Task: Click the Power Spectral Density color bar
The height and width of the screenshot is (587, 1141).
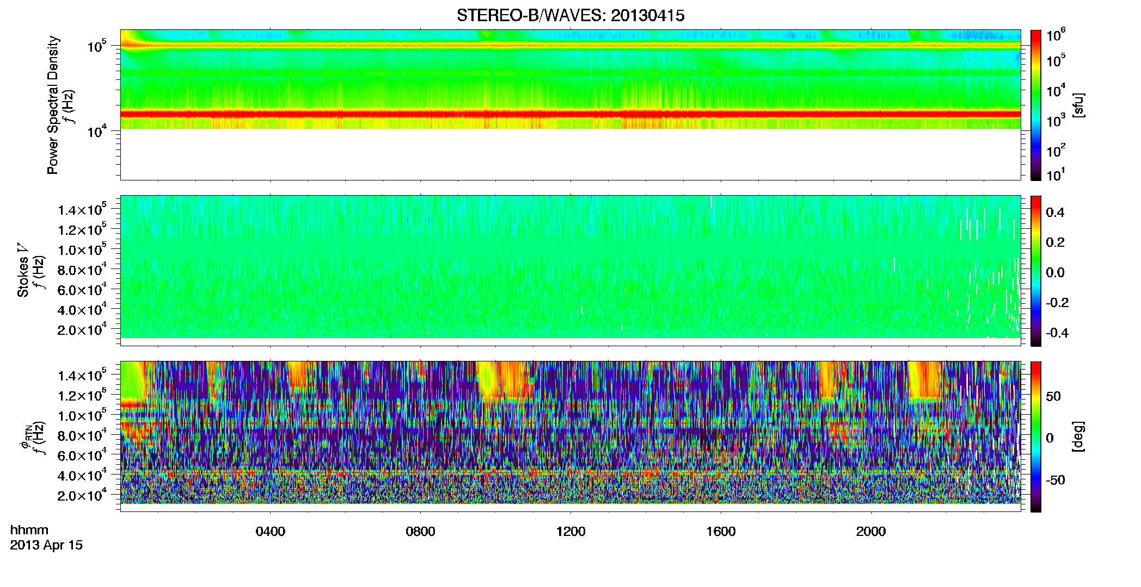Action: (1036, 105)
